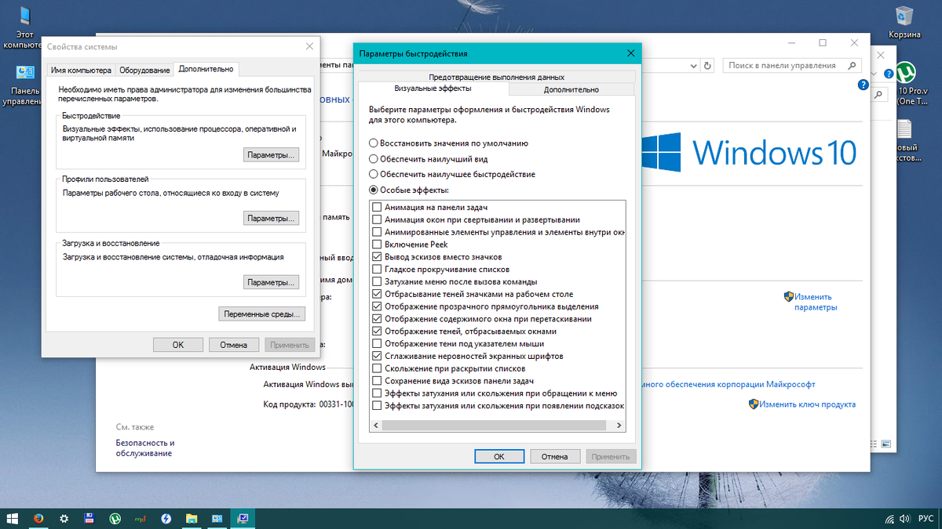Click 'Изменить ключ продукта' link
This screenshot has width=942, height=529.
(x=807, y=404)
